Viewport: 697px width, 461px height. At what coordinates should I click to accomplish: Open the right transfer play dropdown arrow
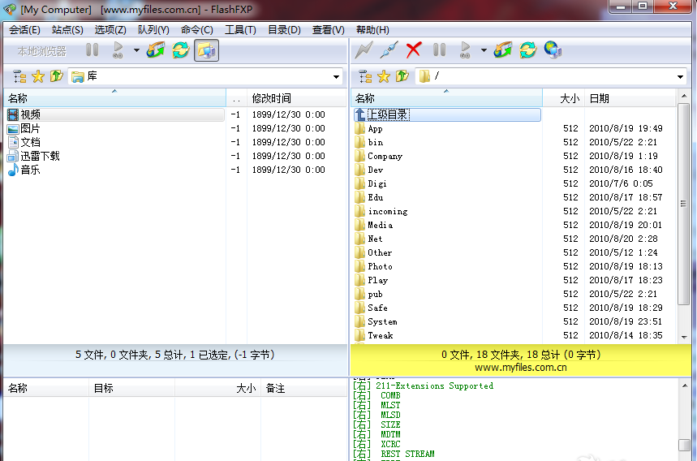pos(484,50)
